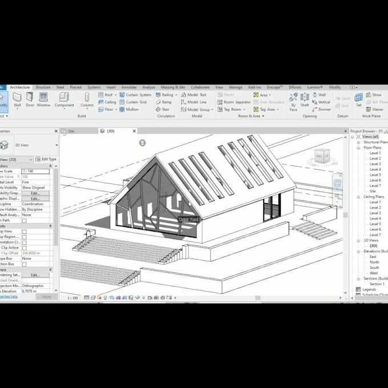Screen dimensions: 388x388
Task: Open the Massing & Site ribbon tab
Action: point(173,87)
